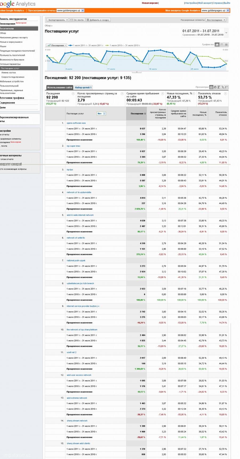Click the date range 01.07.2011 - 31.07.2011
Viewport: 240px width, 459px height.
pos(201,31)
